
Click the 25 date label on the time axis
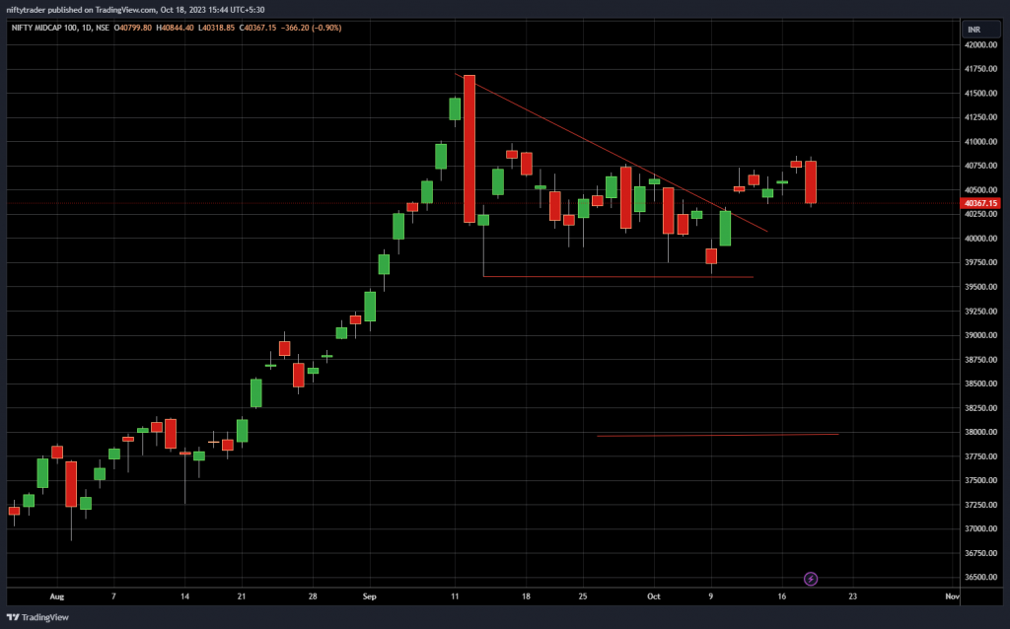click(582, 596)
